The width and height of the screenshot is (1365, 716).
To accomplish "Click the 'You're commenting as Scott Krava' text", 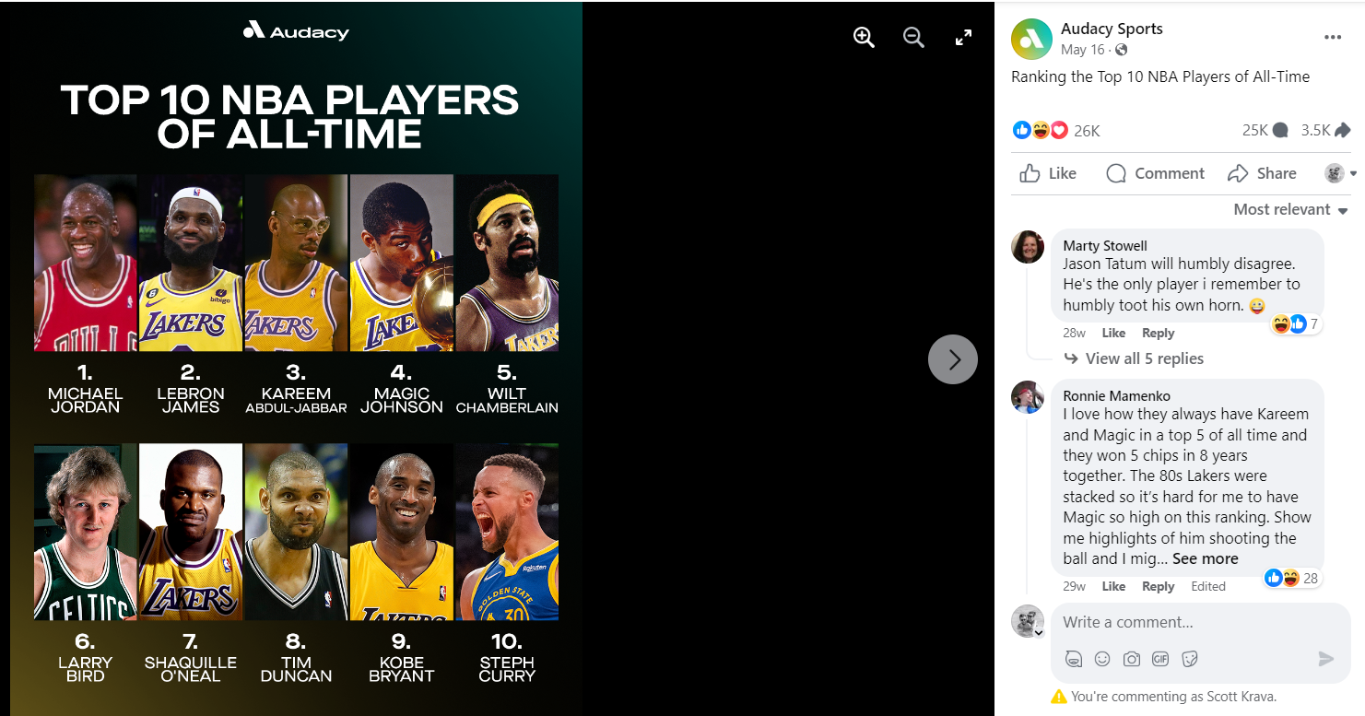I will 1175,697.
